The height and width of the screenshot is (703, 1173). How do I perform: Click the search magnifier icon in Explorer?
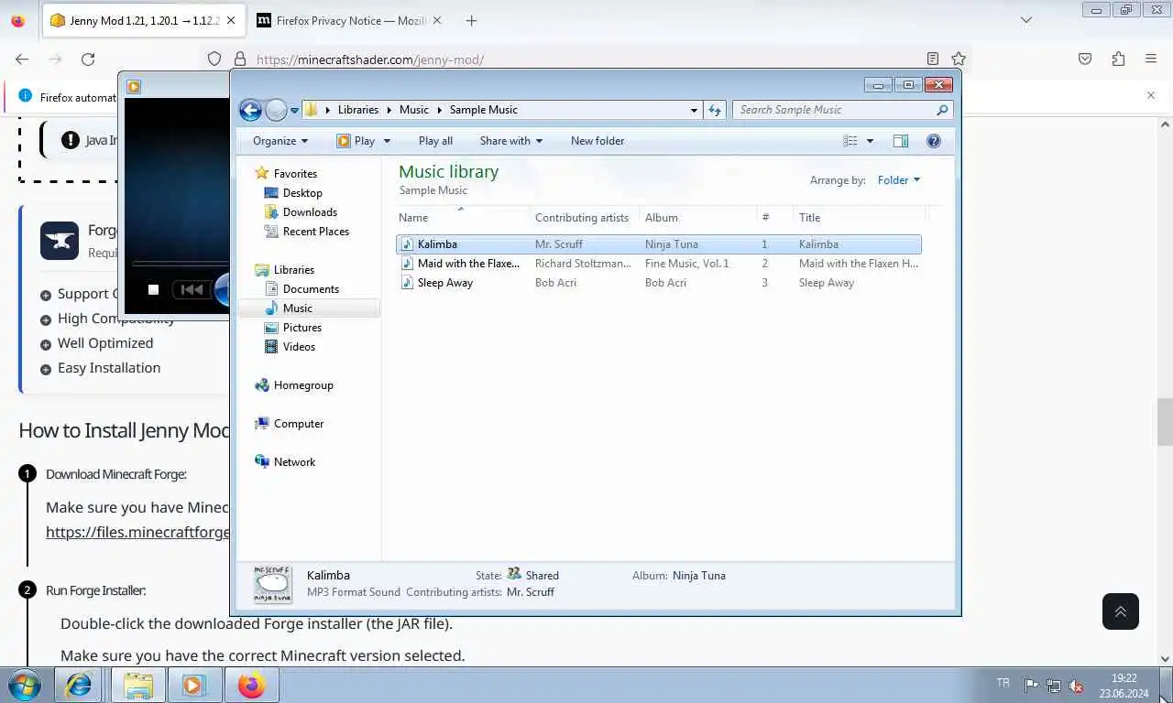pos(942,110)
